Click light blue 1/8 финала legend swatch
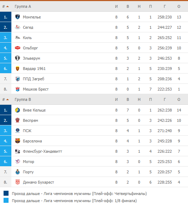The image size is (188, 206). (x=6, y=200)
